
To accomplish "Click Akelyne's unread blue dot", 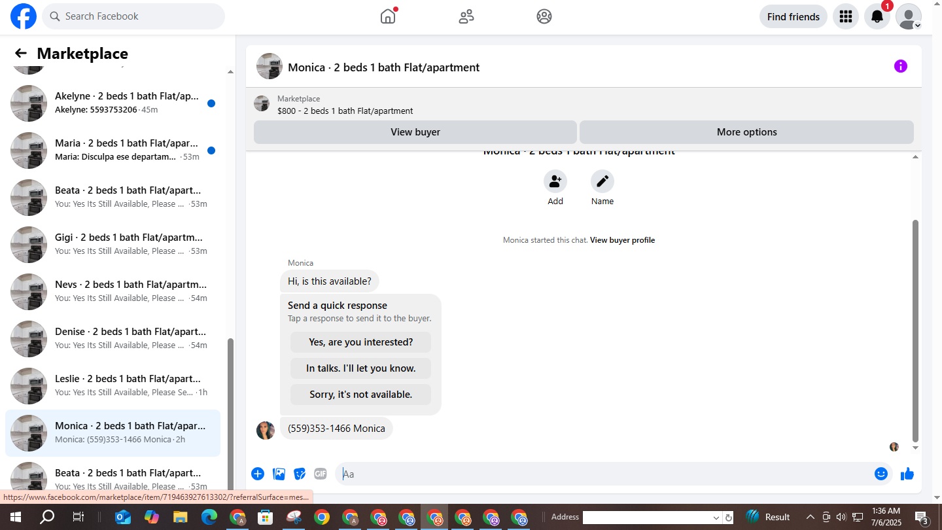I will tap(211, 103).
